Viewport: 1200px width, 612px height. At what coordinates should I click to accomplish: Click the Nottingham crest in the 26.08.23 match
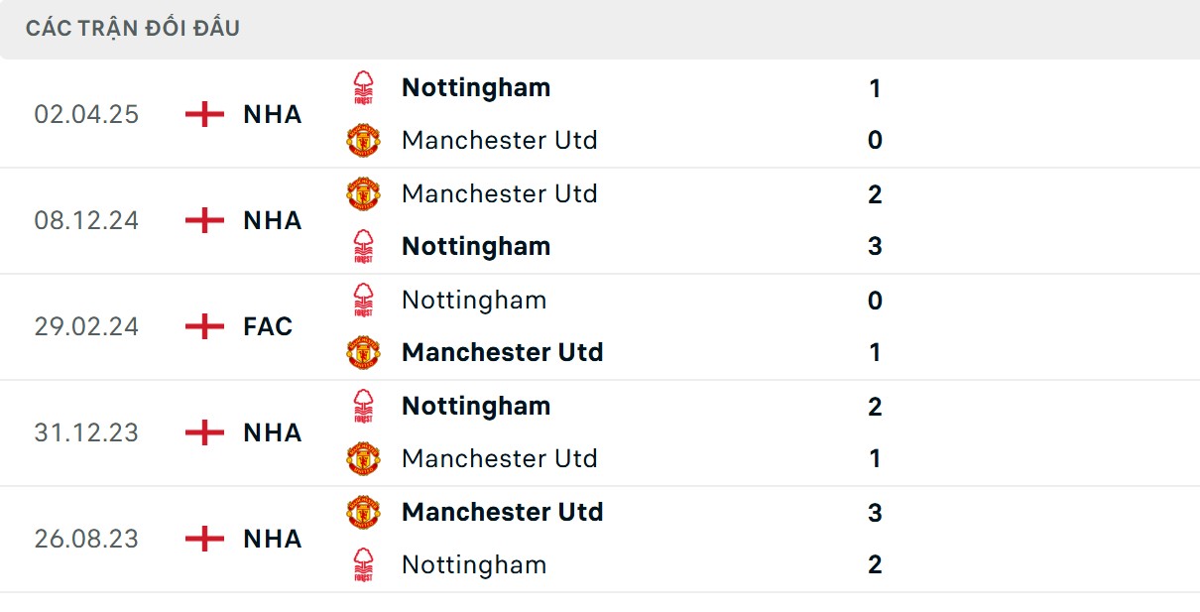(363, 564)
